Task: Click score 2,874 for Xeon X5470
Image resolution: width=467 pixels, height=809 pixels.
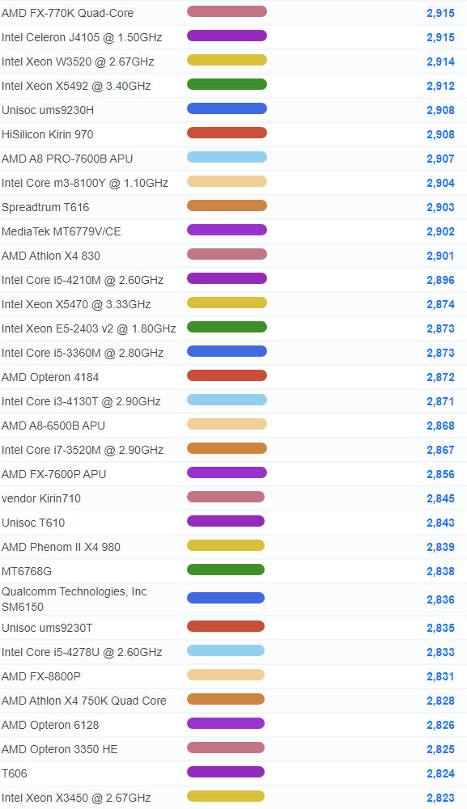Action: coord(440,304)
